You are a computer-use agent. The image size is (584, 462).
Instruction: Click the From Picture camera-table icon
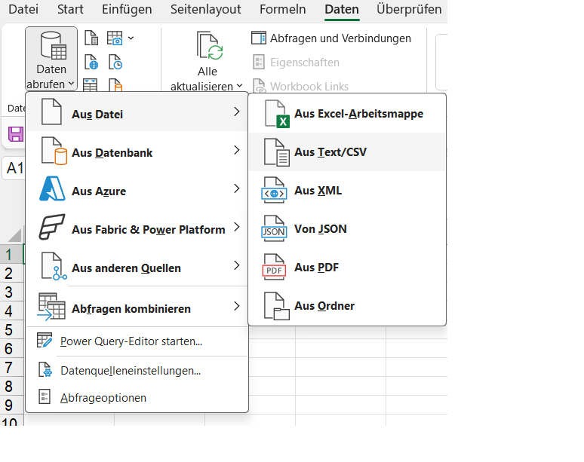115,38
